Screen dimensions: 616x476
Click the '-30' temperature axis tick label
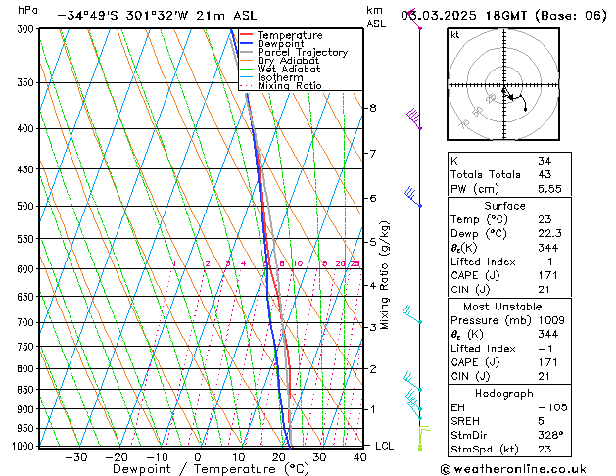tap(75, 457)
